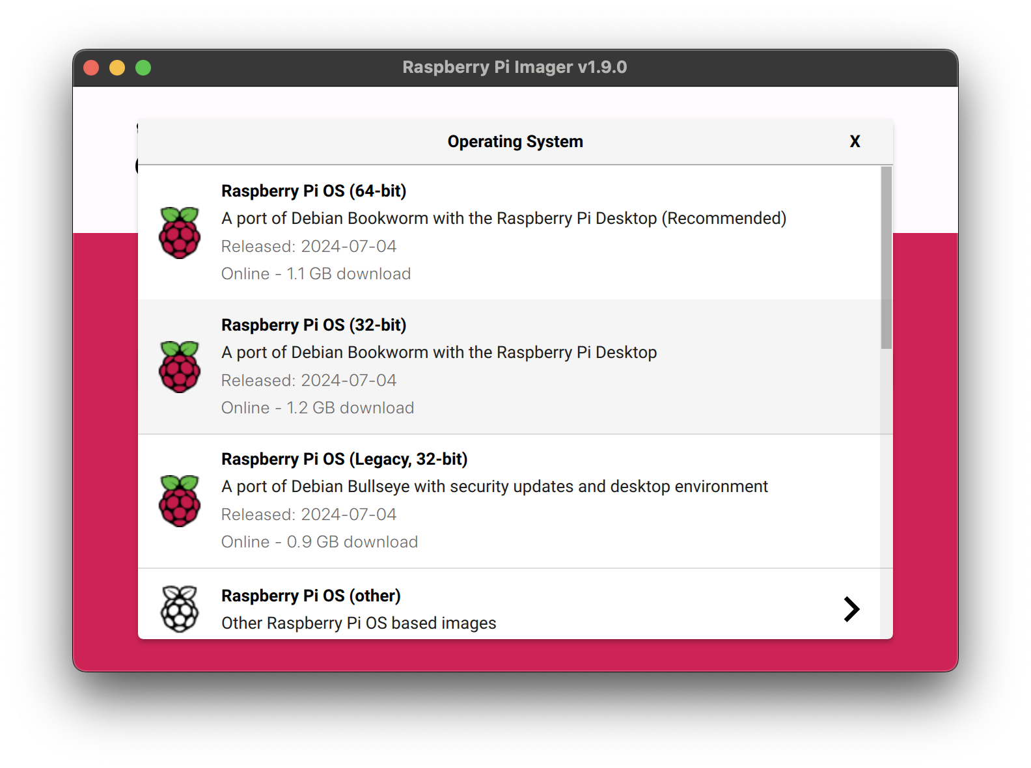Click the '(Recommended)' Bookworm description line

tap(504, 218)
